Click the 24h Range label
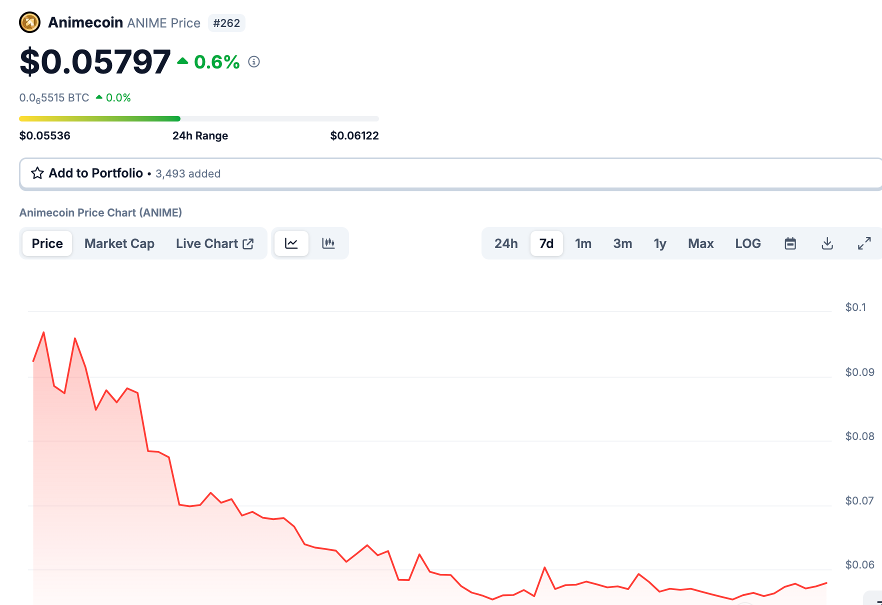Image resolution: width=882 pixels, height=605 pixels. click(200, 136)
